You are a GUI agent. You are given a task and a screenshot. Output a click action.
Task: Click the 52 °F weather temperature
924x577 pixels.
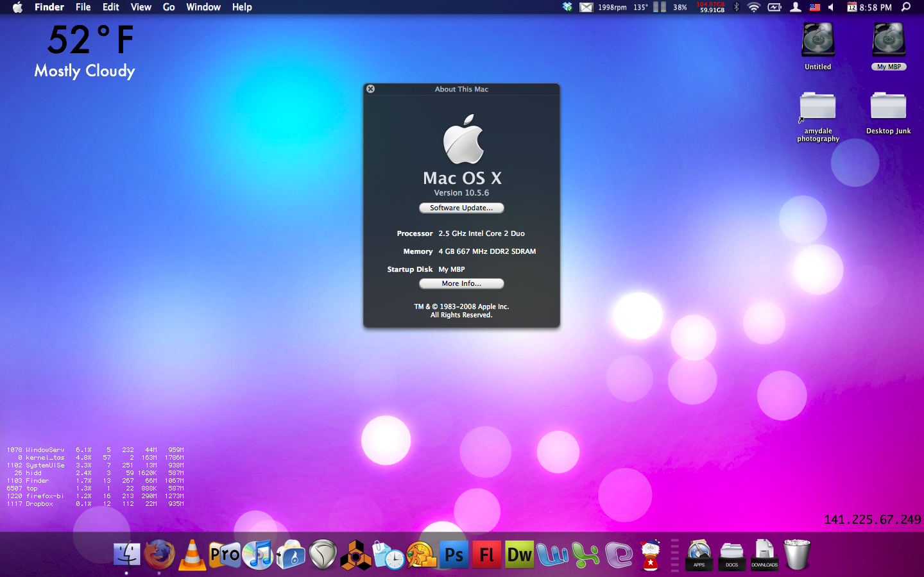coord(90,40)
